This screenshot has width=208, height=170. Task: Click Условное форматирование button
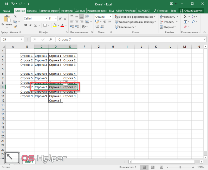tap(135, 17)
